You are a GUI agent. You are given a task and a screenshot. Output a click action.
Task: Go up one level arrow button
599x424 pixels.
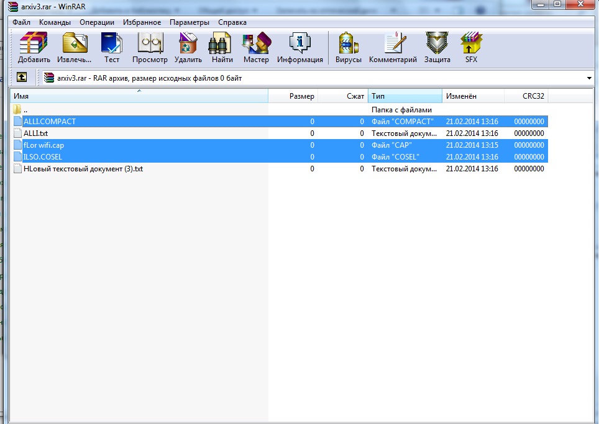[22, 78]
